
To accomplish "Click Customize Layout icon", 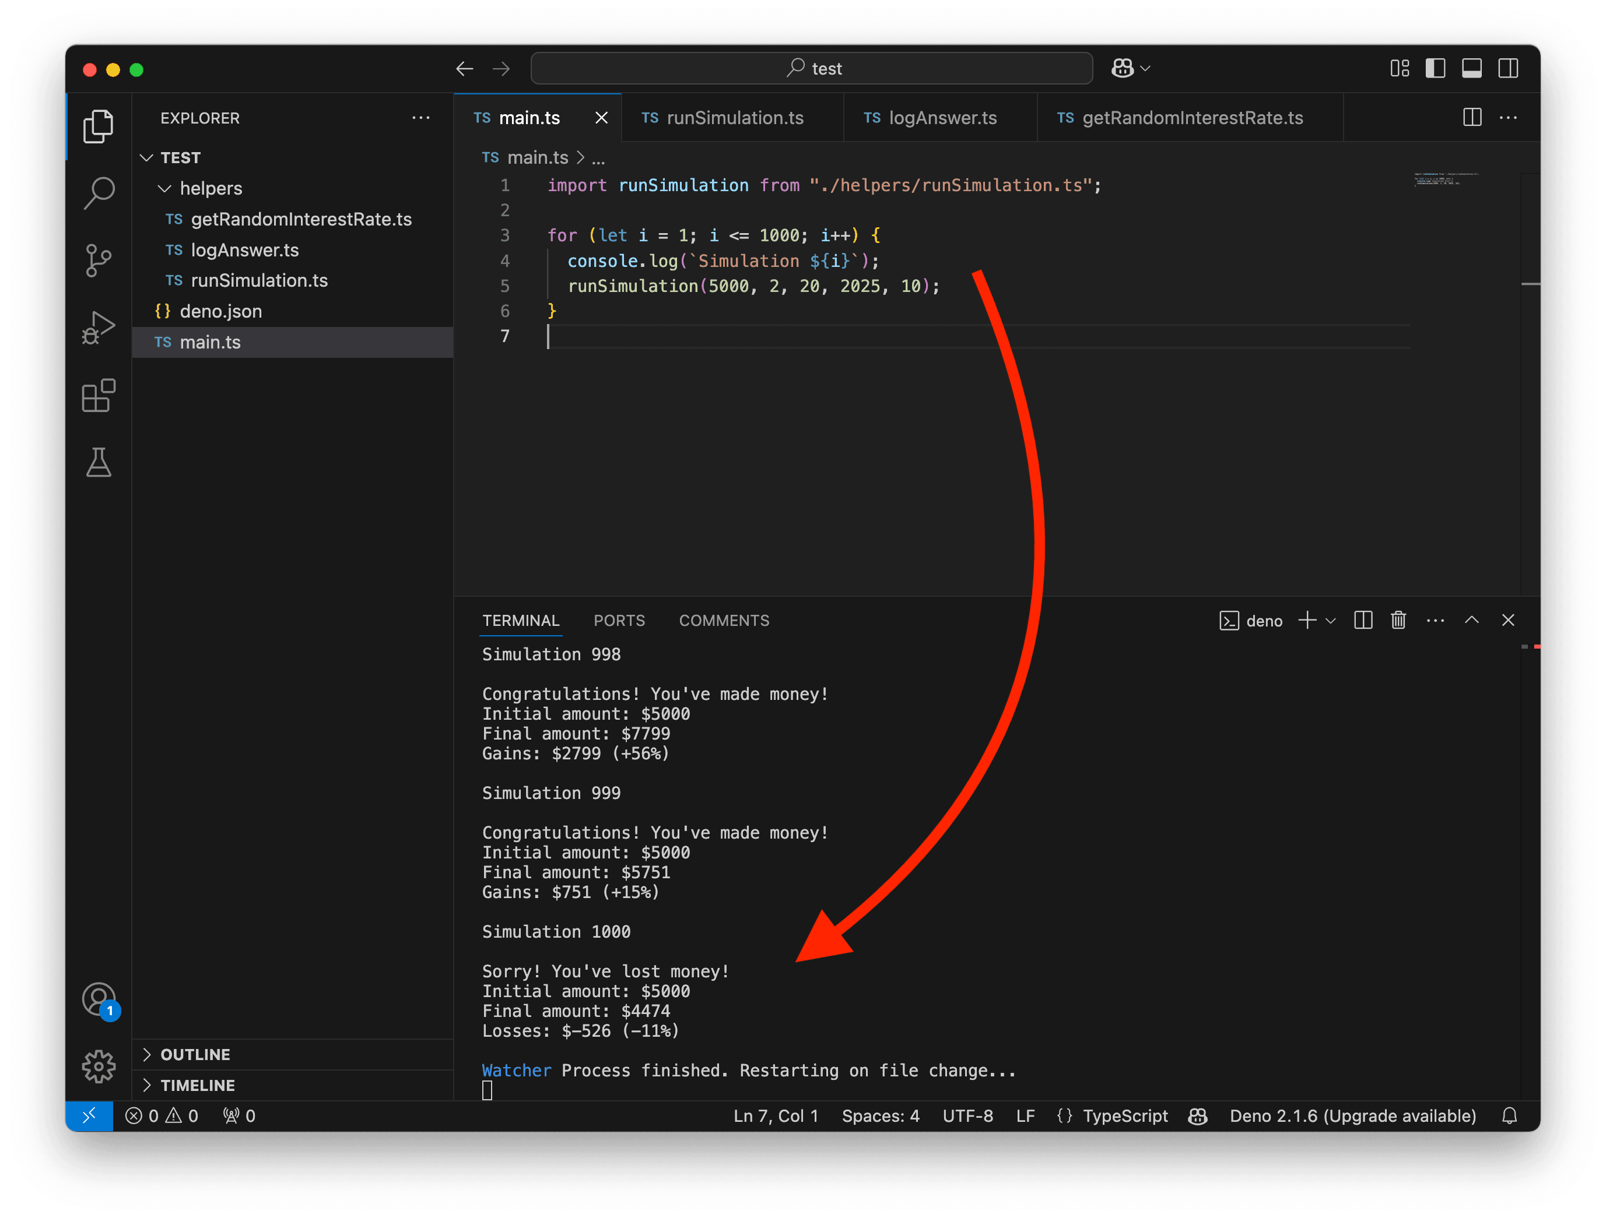I will click(x=1400, y=68).
